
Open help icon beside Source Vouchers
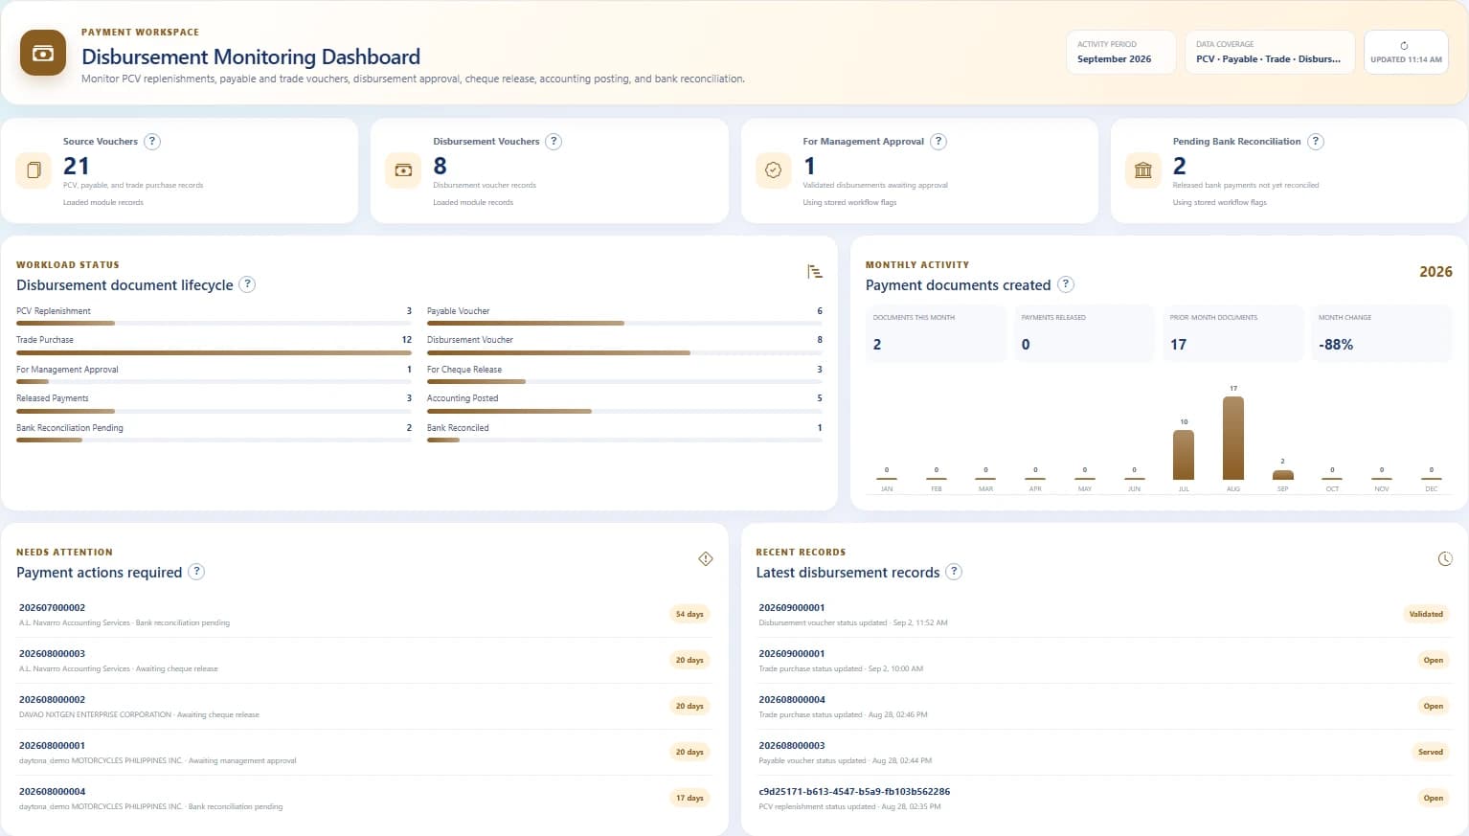151,142
